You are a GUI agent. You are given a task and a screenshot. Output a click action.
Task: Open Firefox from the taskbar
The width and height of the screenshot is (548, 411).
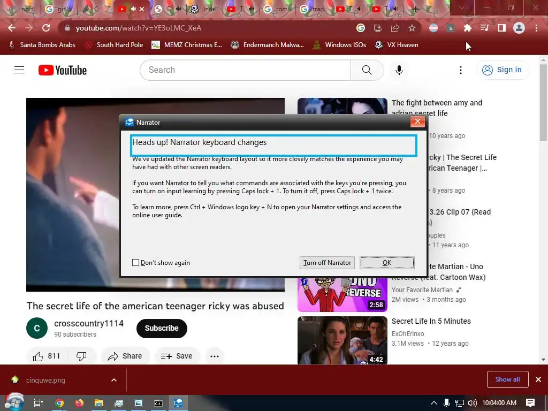pyautogui.click(x=79, y=403)
